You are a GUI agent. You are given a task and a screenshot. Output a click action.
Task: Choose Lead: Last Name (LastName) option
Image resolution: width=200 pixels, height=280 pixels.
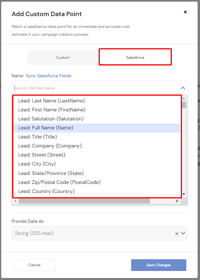[97, 101]
